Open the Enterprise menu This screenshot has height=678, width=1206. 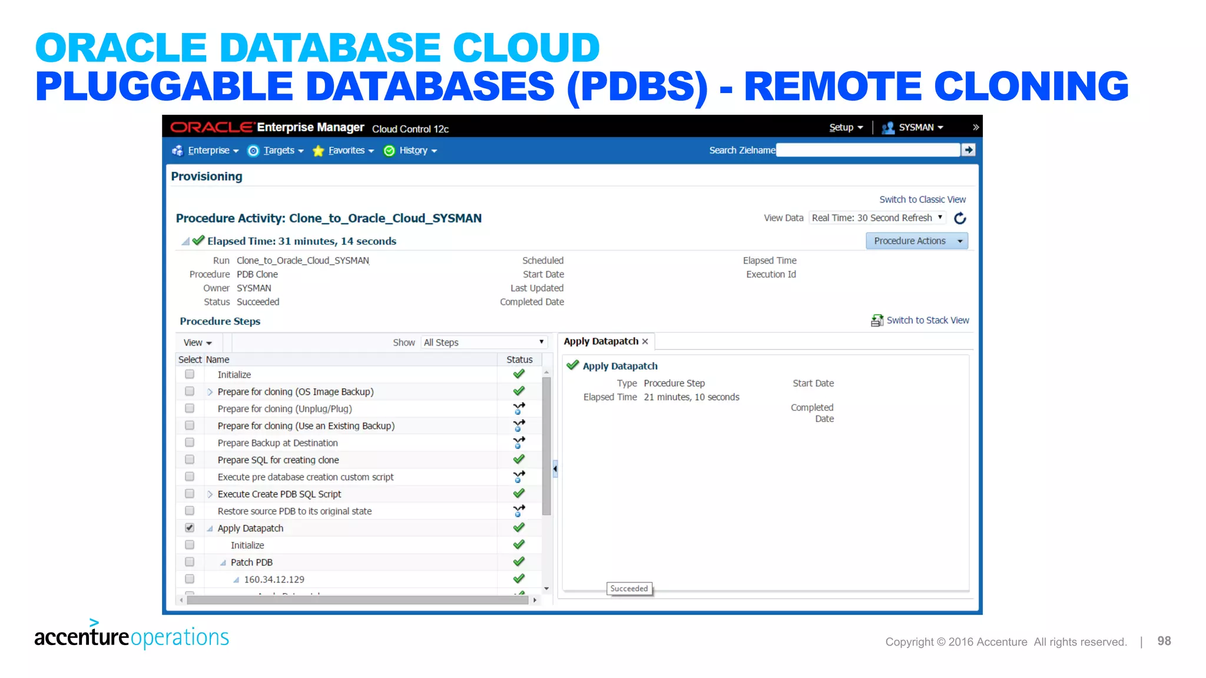[x=213, y=151]
